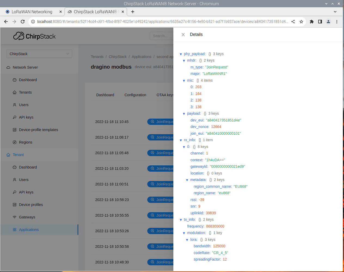Select the Device profiles icon
344x272 pixels.
click(x=14, y=205)
